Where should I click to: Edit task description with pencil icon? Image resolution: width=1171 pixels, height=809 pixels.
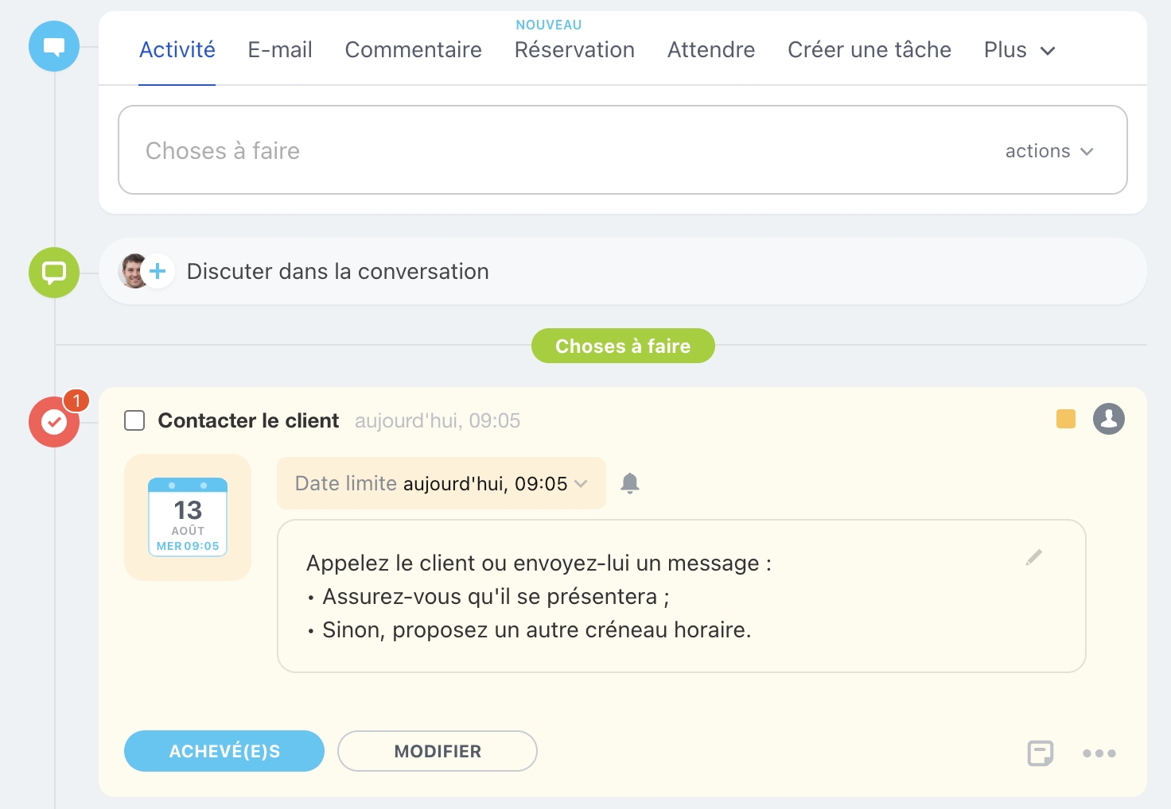[1033, 558]
